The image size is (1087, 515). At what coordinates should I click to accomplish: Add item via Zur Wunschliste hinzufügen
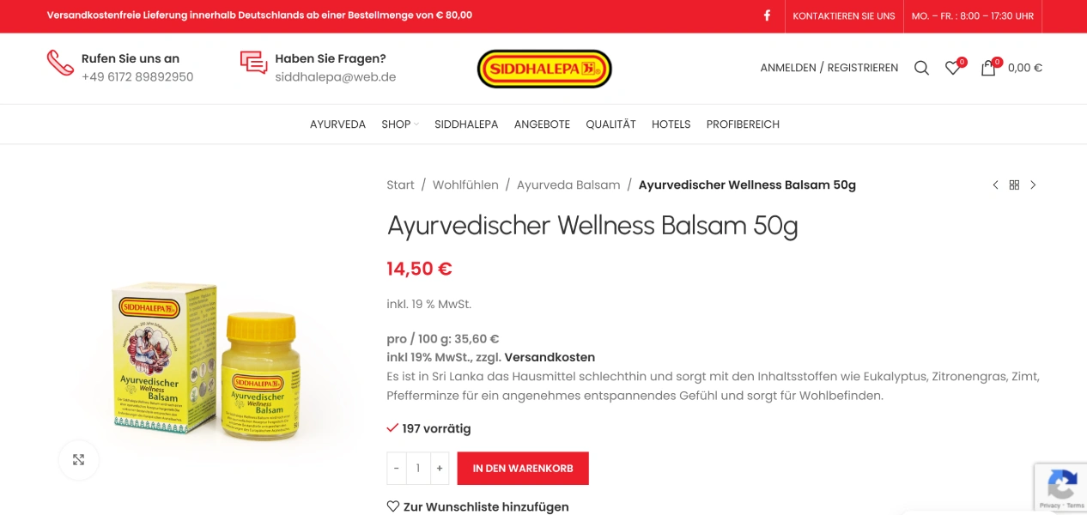(477, 506)
